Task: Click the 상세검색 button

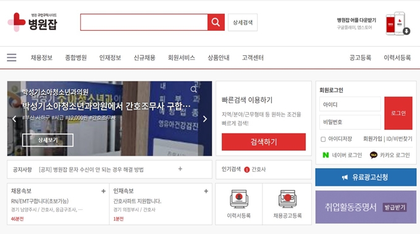Action: pos(243,22)
